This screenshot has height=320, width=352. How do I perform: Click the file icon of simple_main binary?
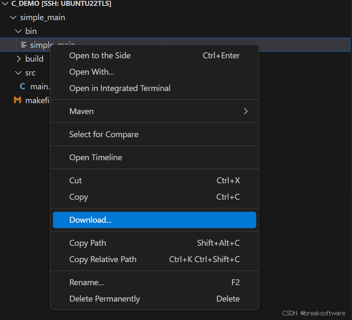point(24,45)
